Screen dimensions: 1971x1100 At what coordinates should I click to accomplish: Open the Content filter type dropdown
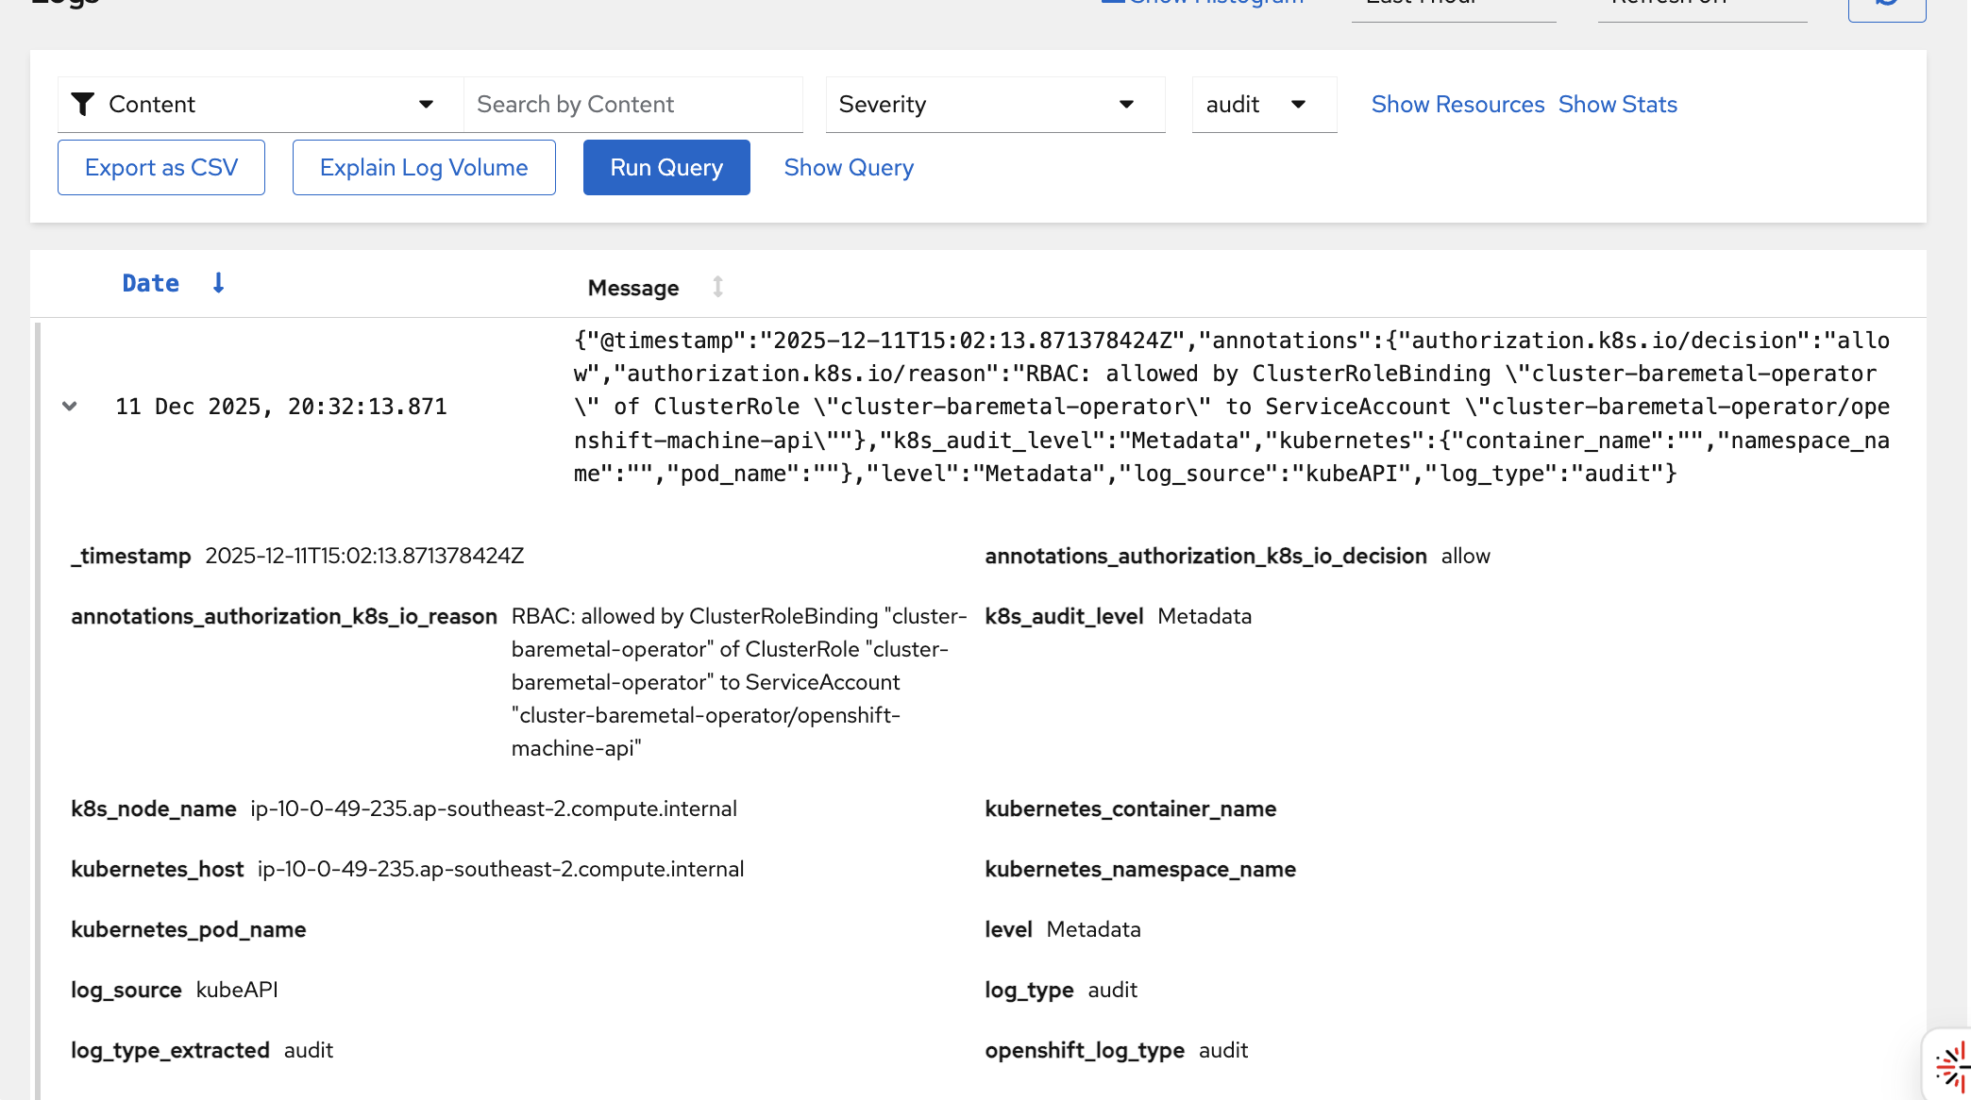click(260, 104)
